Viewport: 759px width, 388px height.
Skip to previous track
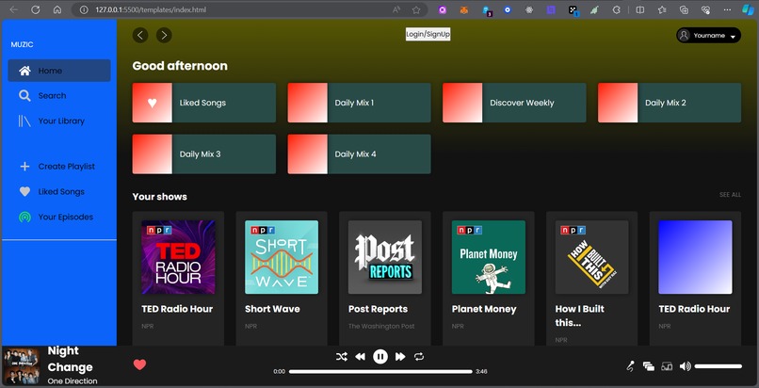[x=360, y=357]
